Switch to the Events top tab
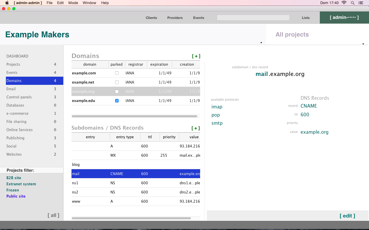The image size is (369, 230). click(x=199, y=18)
